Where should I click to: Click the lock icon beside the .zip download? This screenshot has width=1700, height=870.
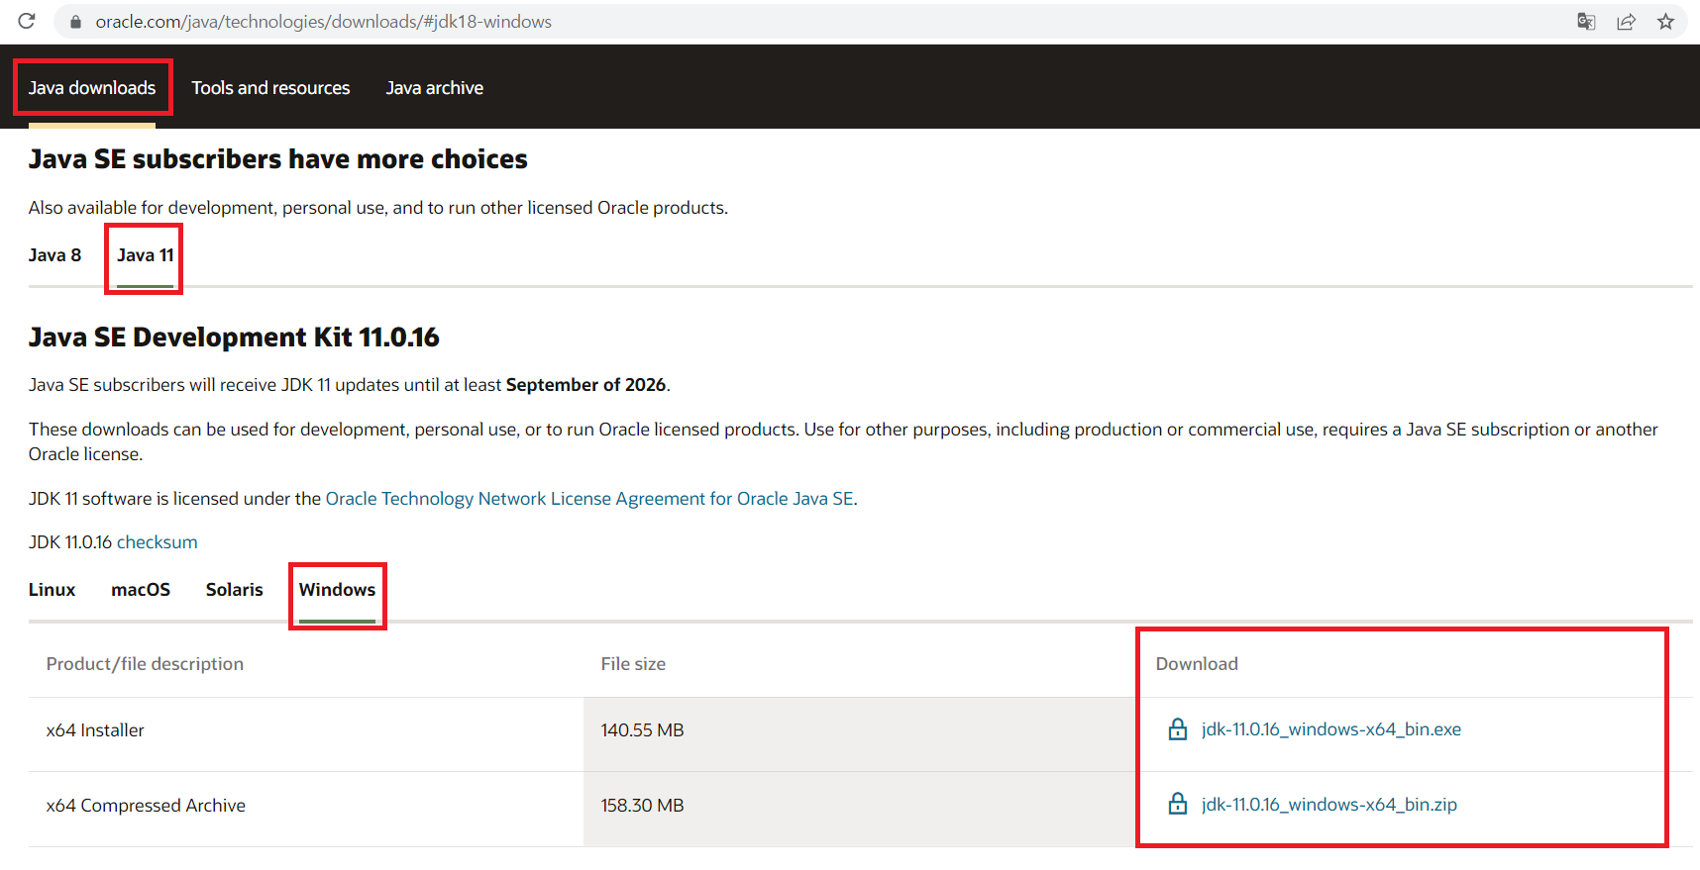[x=1177, y=804]
